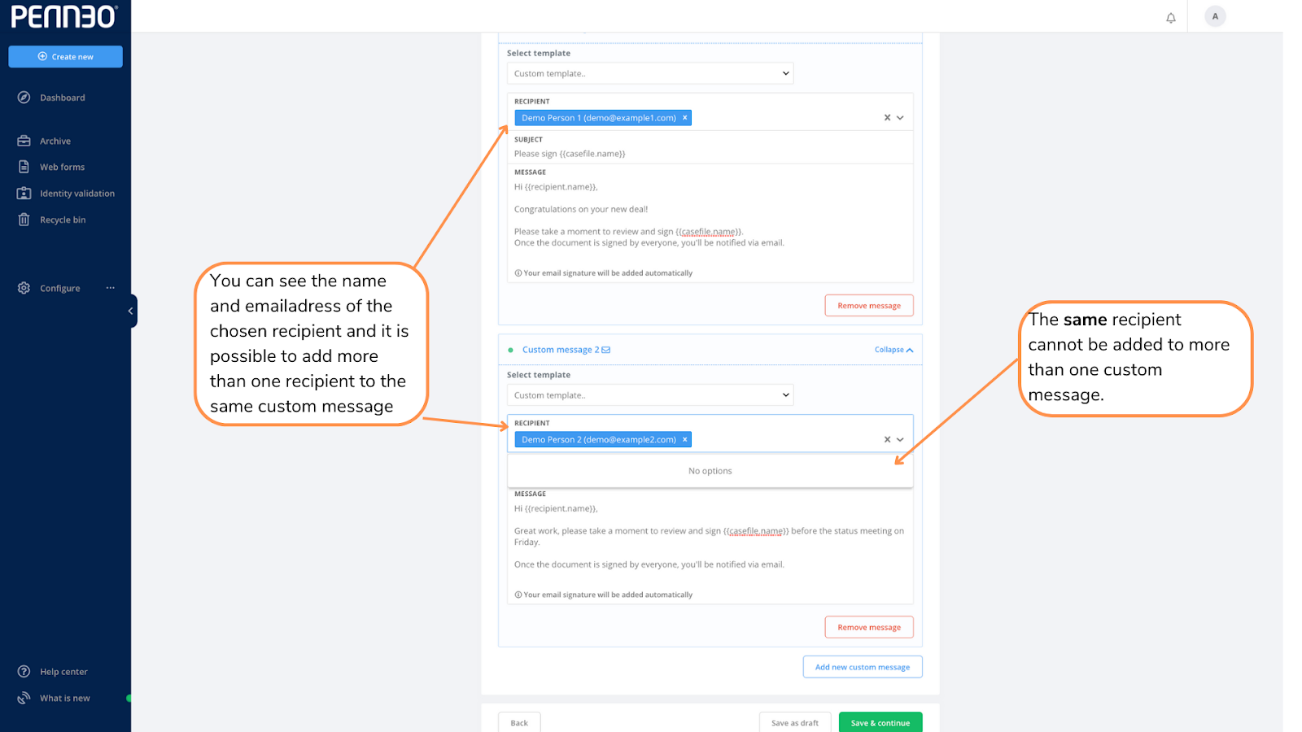
Task: Collapse the sidebar with the arrow handle
Action: [x=131, y=311]
